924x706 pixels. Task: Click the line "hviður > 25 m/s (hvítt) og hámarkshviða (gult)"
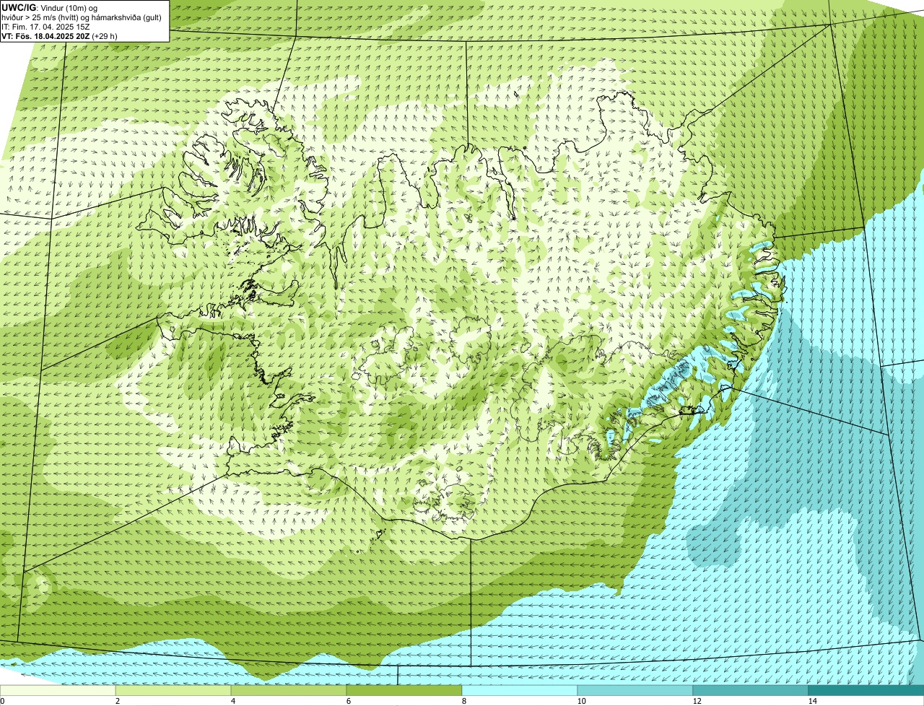(x=82, y=17)
